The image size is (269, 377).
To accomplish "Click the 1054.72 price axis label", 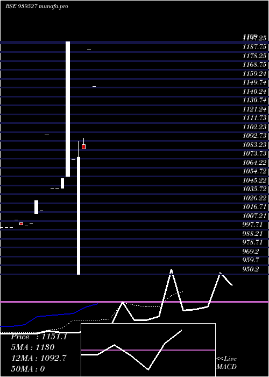I will [254, 171].
